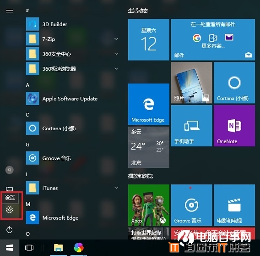The width and height of the screenshot is (260, 256).
Task: Open the 手机助手 tile
Action: [x=191, y=126]
